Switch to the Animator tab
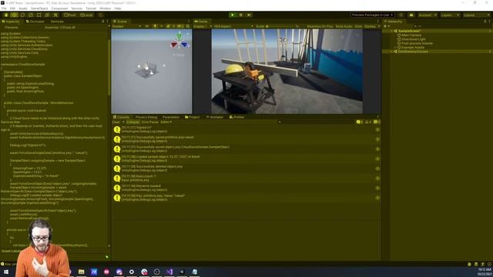Viewport: 493px width, 277px height. (x=215, y=117)
